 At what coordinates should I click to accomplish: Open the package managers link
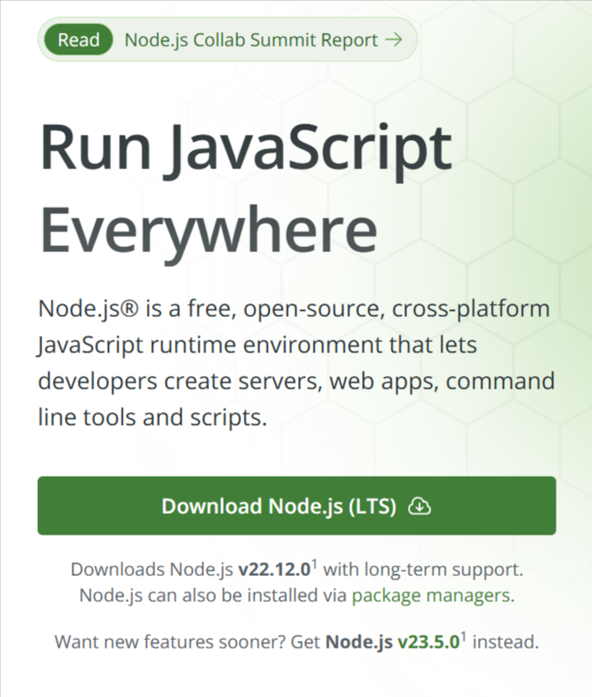click(x=430, y=595)
